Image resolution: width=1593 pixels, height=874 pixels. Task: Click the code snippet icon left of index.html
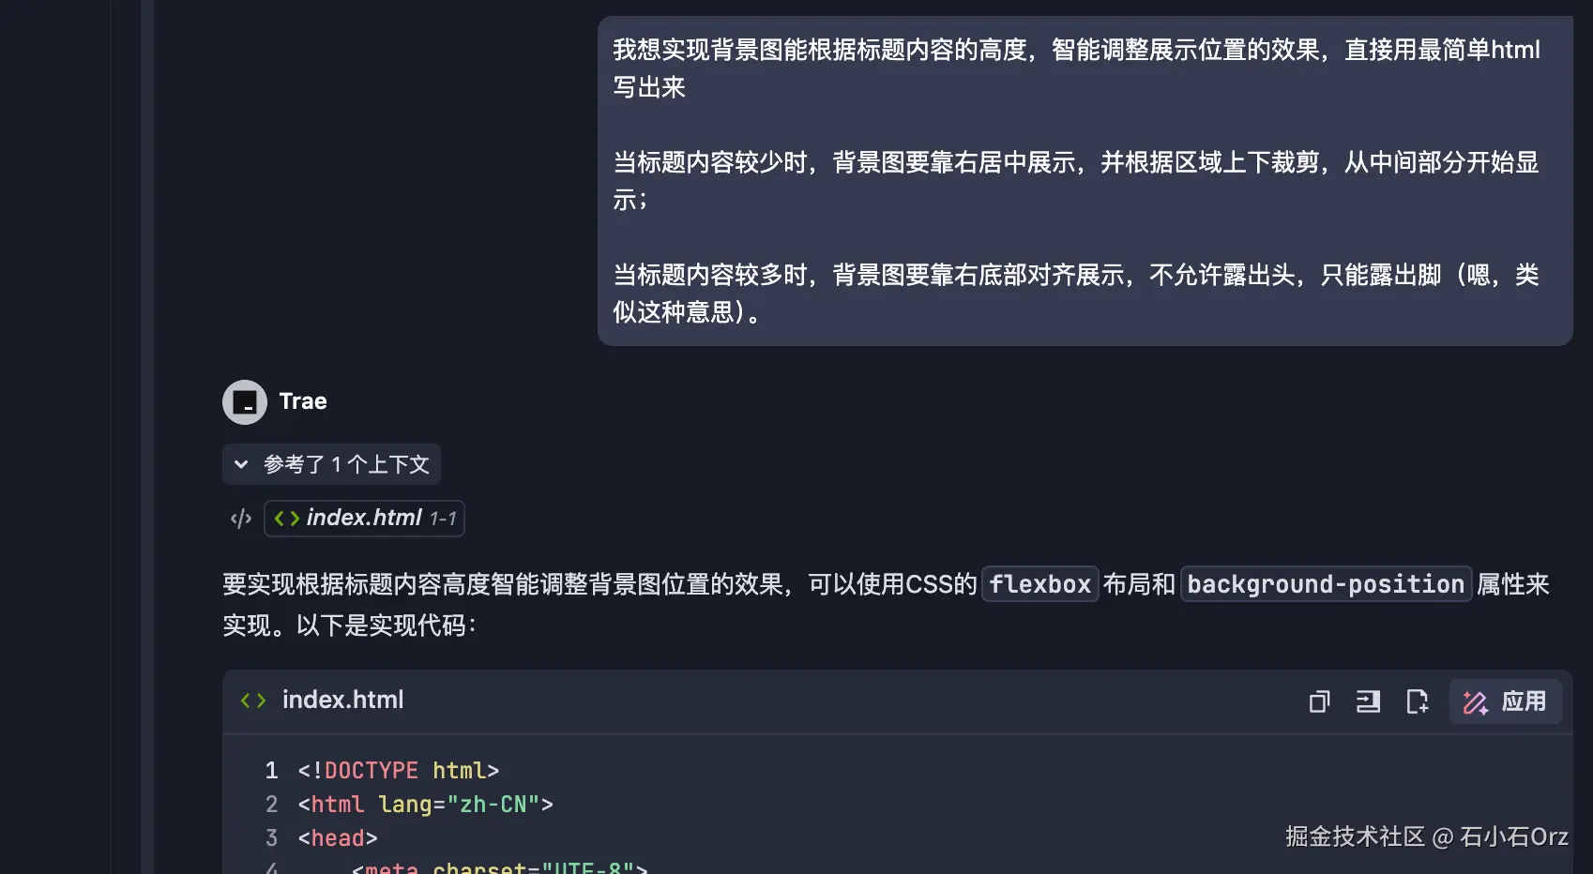pyautogui.click(x=241, y=519)
